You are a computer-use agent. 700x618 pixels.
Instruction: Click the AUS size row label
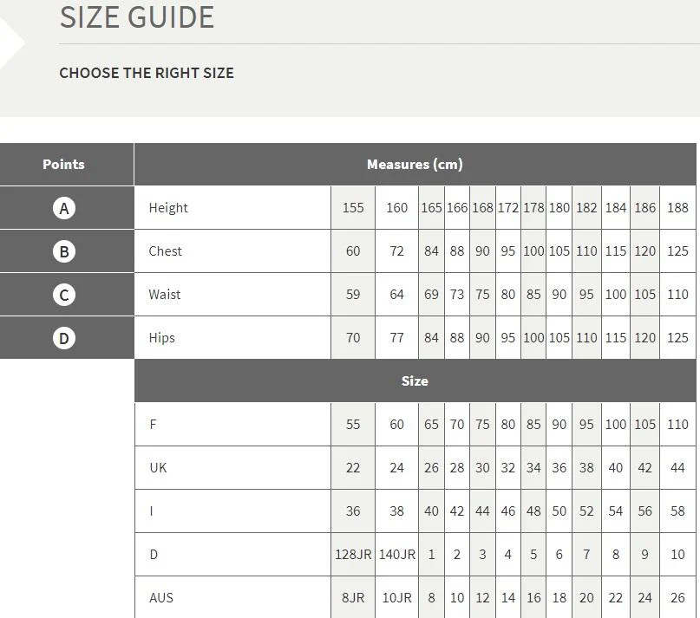coord(161,597)
